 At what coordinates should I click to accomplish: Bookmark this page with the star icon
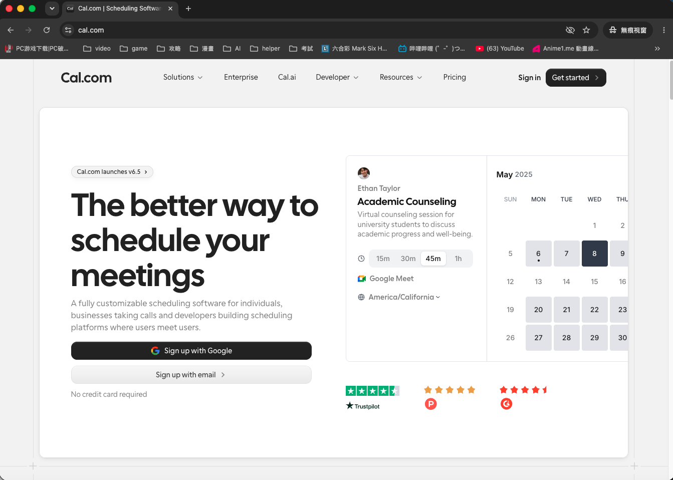point(586,30)
